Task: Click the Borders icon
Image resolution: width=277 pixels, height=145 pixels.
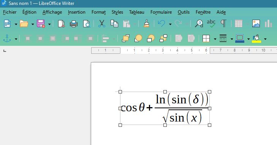Action: (x=206, y=38)
